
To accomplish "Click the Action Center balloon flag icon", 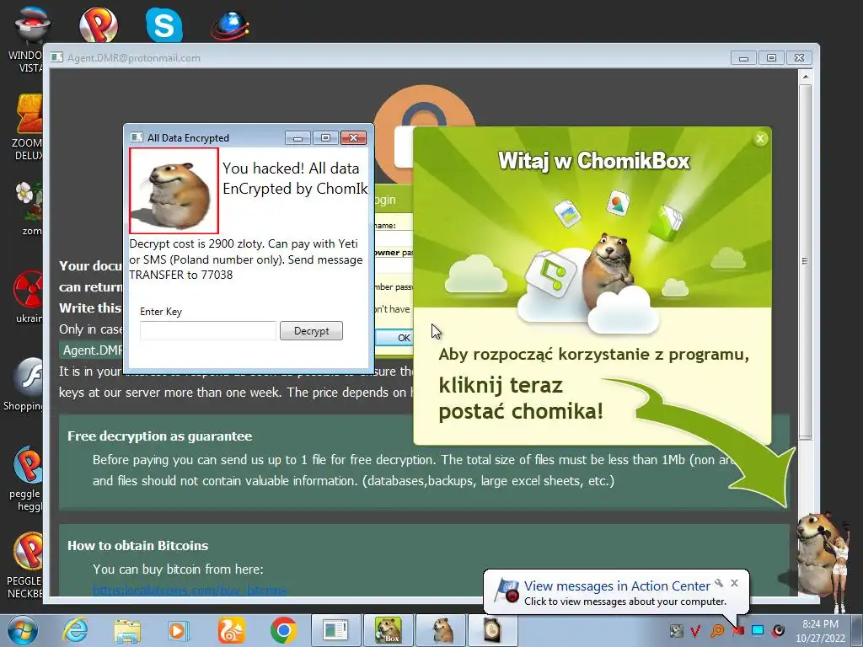I will tap(507, 591).
